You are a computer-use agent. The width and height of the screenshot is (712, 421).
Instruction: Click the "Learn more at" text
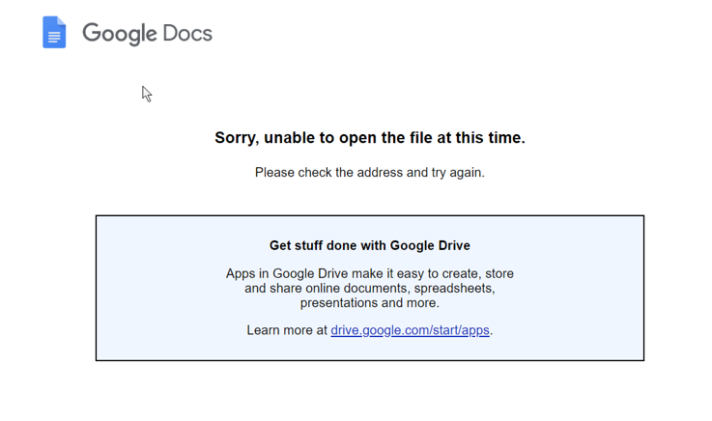(287, 330)
